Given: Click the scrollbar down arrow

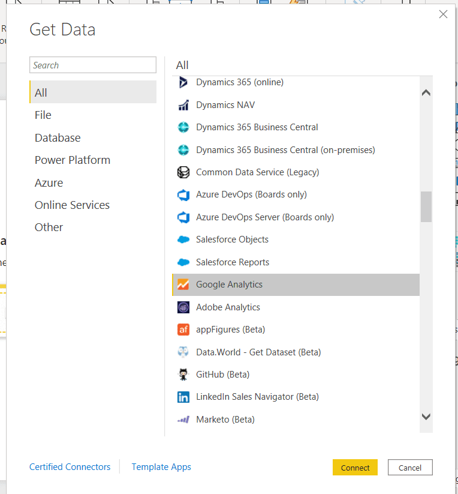Looking at the screenshot, I should click(426, 417).
